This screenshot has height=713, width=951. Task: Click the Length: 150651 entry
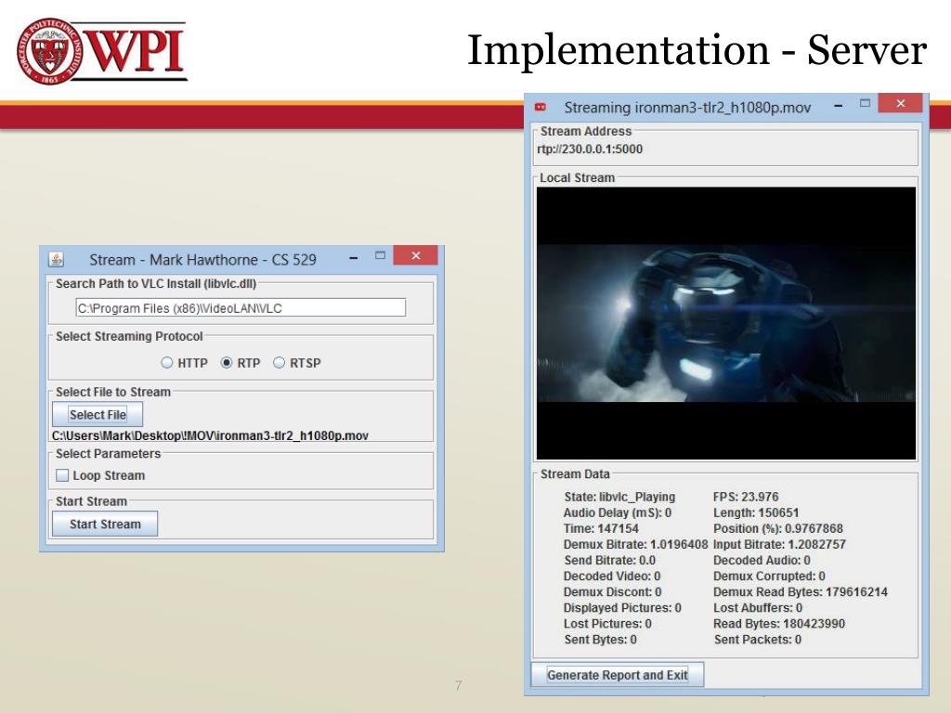(x=756, y=512)
